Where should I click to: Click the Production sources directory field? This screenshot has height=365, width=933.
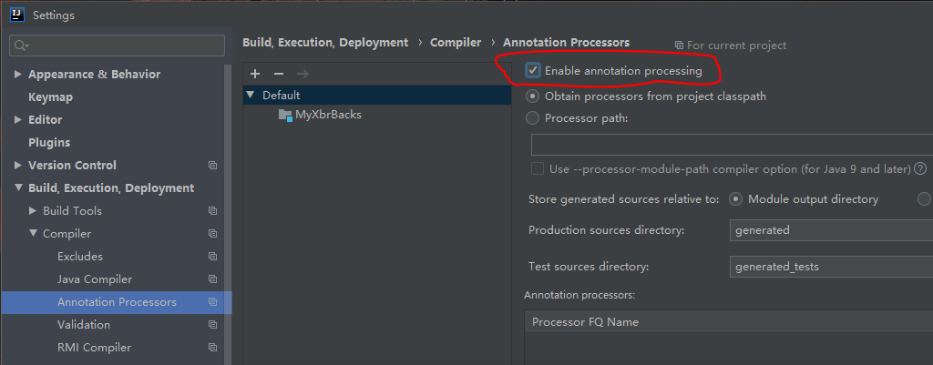point(831,230)
